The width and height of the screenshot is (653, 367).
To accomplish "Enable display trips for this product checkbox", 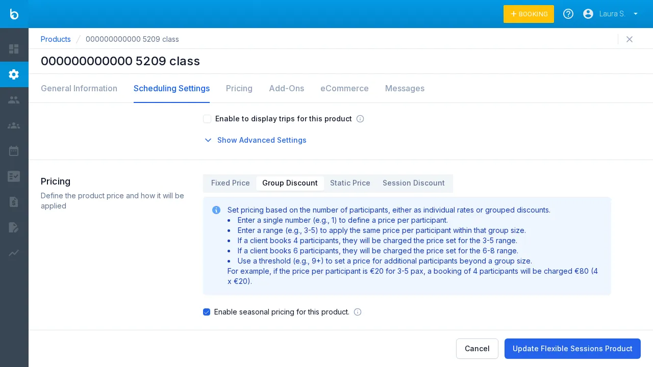I will 207,119.
